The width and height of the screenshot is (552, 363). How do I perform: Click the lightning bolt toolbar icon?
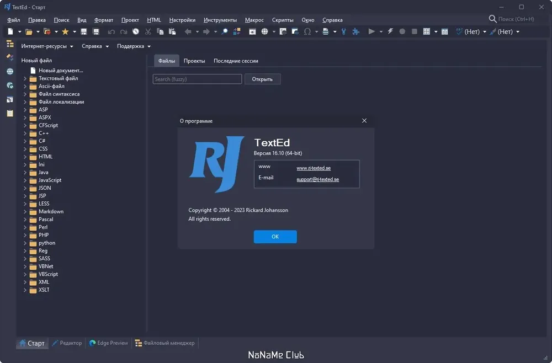[x=390, y=31]
